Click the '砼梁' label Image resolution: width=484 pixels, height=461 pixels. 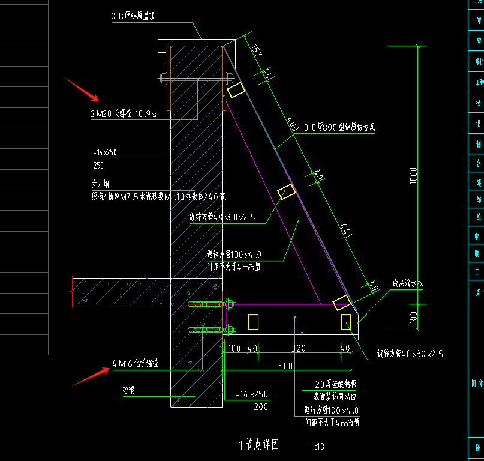pos(129,390)
